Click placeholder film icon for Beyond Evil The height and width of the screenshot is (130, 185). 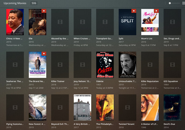[x=60, y=107]
